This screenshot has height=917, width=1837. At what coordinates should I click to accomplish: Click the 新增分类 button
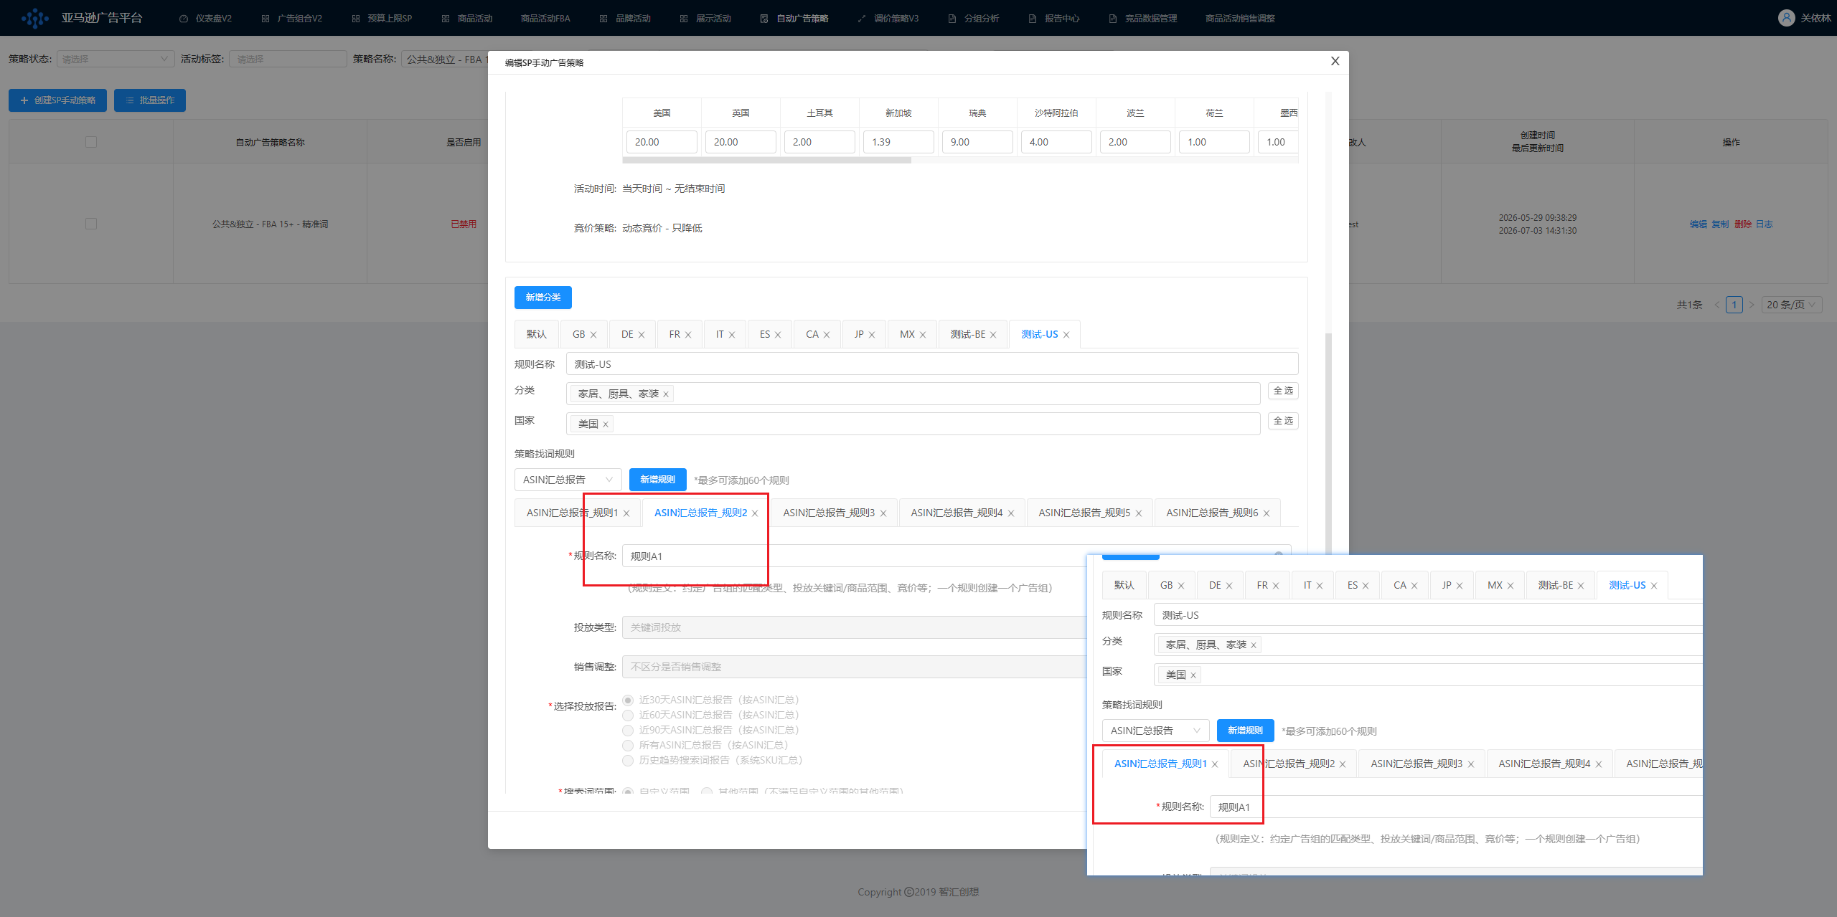(x=543, y=298)
